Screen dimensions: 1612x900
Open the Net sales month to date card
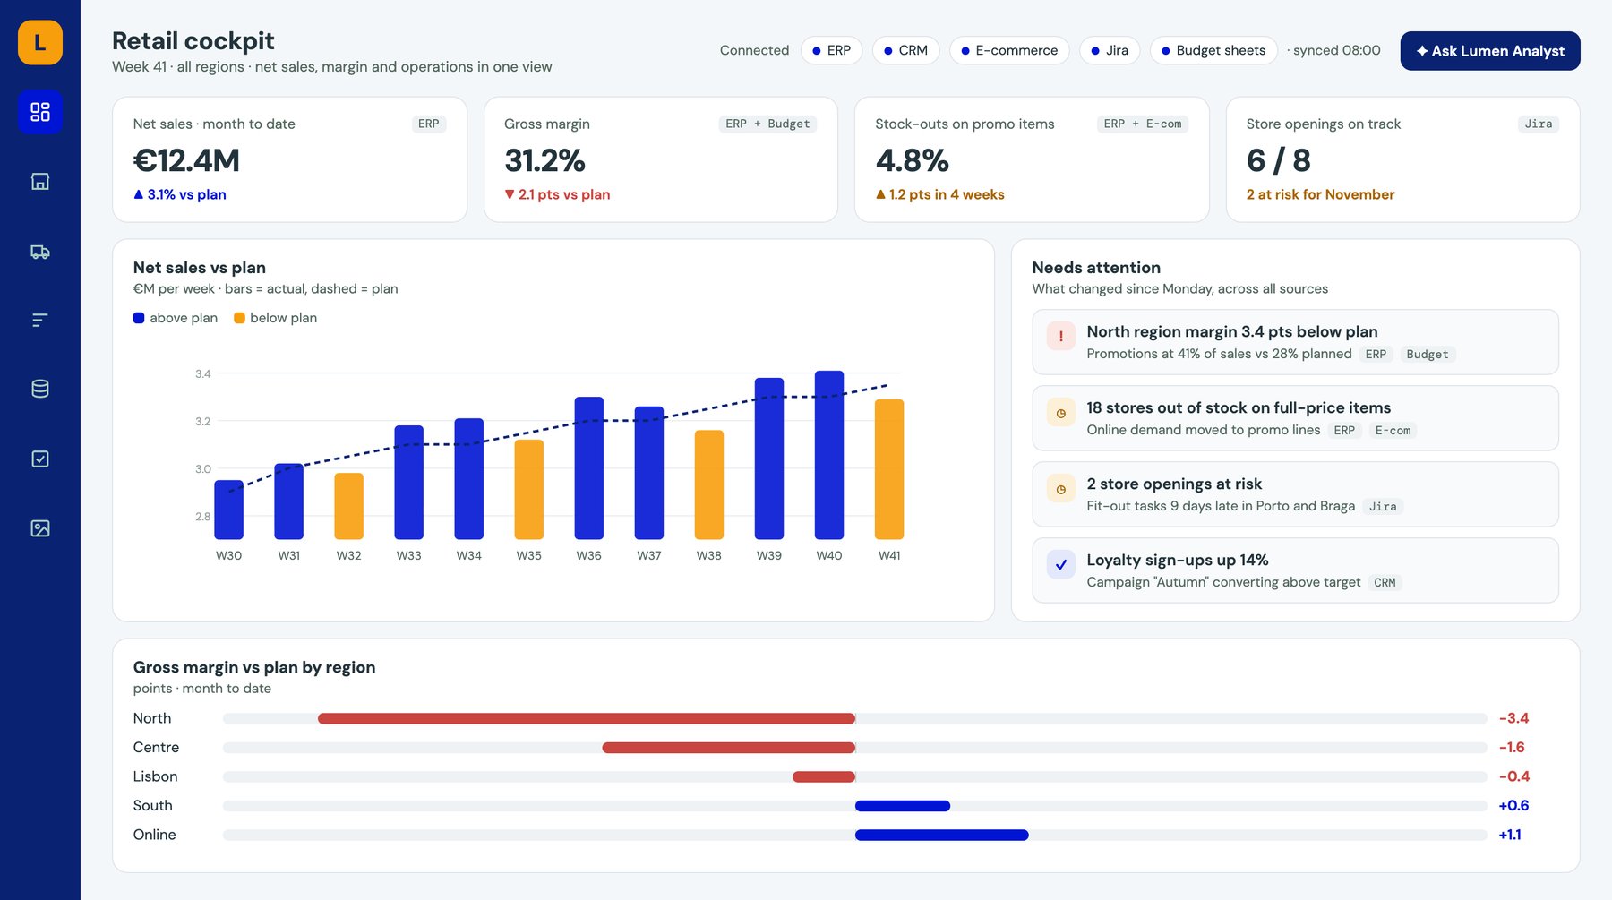pos(289,159)
